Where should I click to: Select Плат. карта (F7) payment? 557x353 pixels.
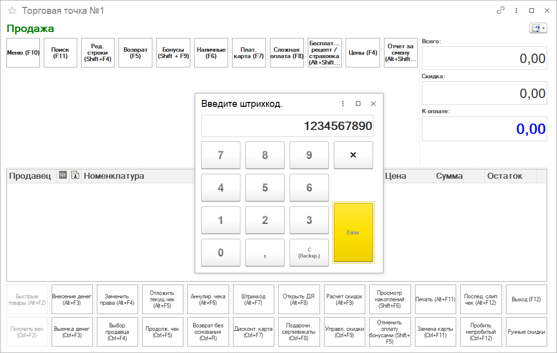(249, 53)
